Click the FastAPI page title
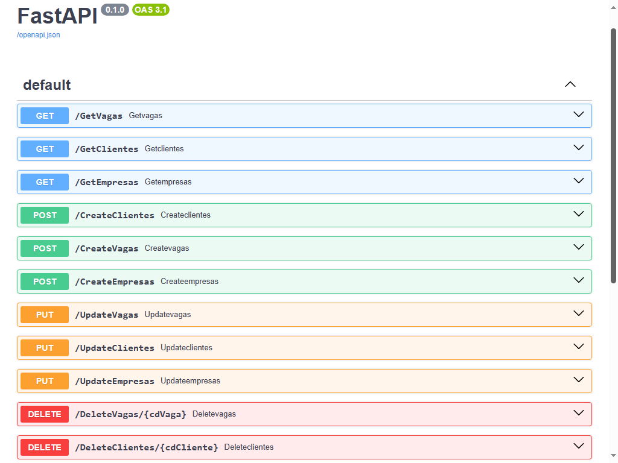Viewport: 618px width, 463px height. (x=57, y=16)
